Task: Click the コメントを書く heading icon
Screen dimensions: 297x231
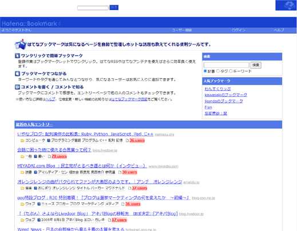Action: (x=17, y=87)
